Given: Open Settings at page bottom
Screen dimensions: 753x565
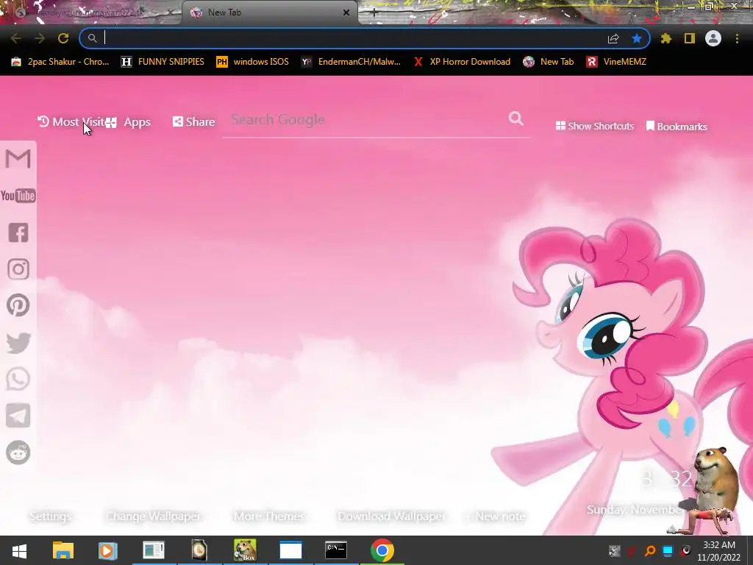Looking at the screenshot, I should [x=50, y=516].
